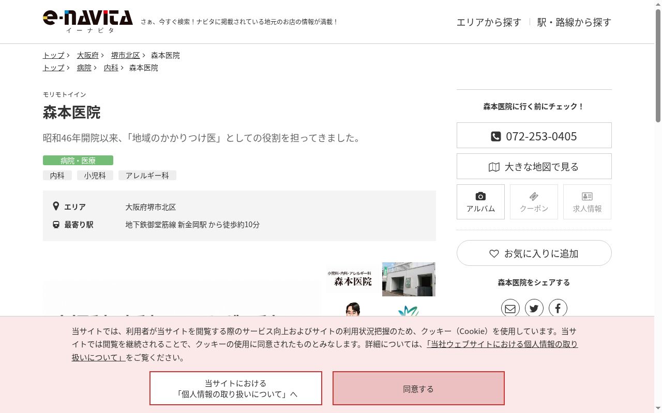Select the 病院・医療 green category tag
This screenshot has width=662, height=413.
78,161
